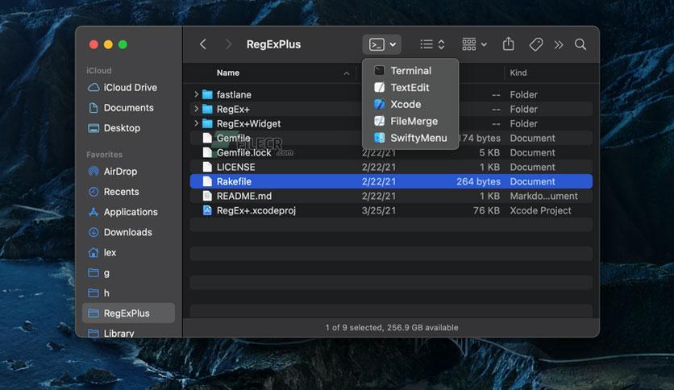Select the RegEx+ folder row
Viewport: 674px width, 390px height.
click(391, 109)
